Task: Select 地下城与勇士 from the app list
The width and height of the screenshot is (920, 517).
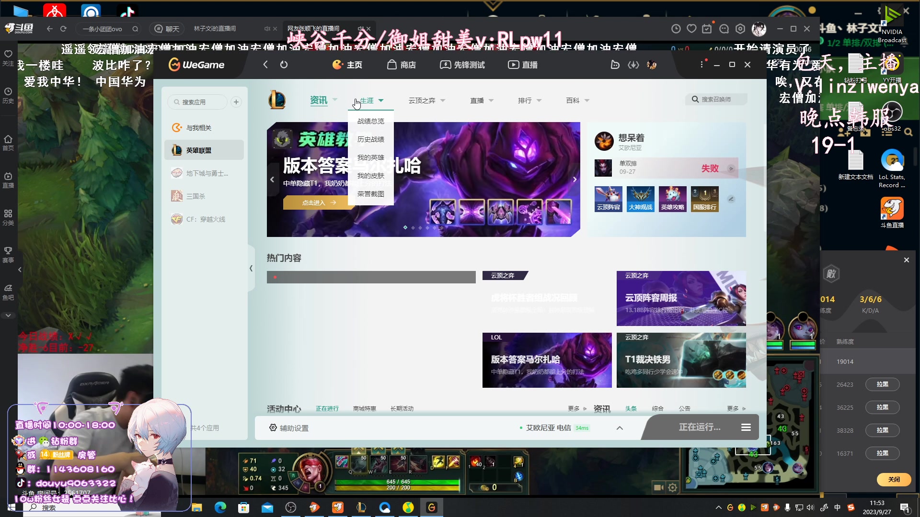Action: pyautogui.click(x=204, y=173)
